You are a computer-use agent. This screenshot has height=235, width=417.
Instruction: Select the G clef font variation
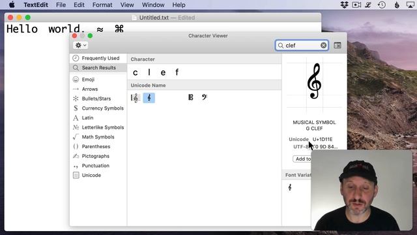point(290,187)
